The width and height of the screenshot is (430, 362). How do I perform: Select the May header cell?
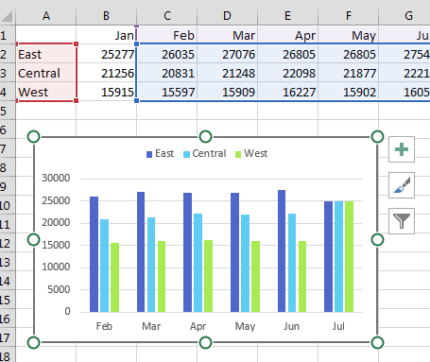[348, 35]
